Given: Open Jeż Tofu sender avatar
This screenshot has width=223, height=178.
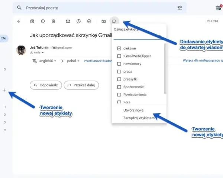Looking at the screenshot, I should (x=21, y=50).
